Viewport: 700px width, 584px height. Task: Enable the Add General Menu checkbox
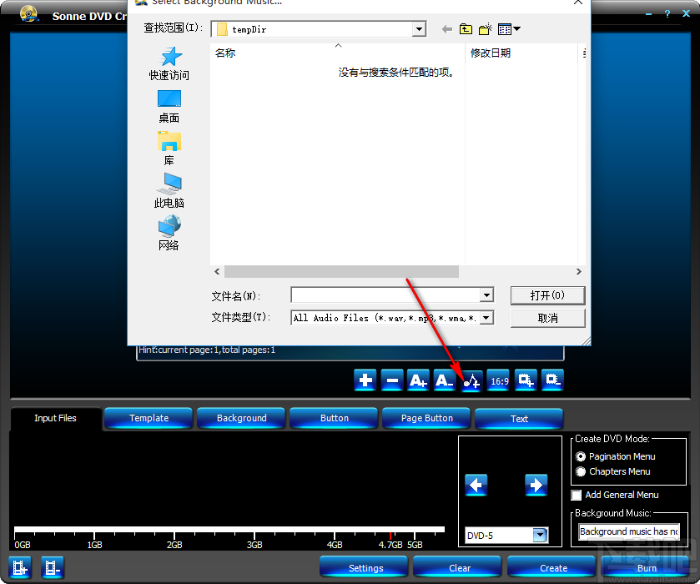tap(576, 495)
